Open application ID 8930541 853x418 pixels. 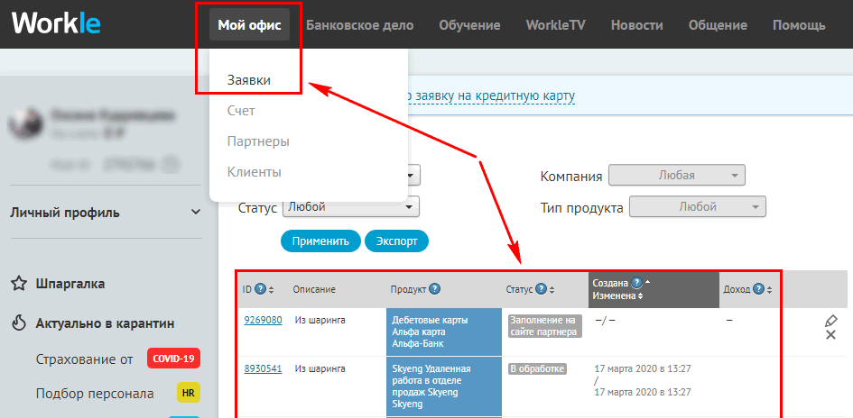263,369
